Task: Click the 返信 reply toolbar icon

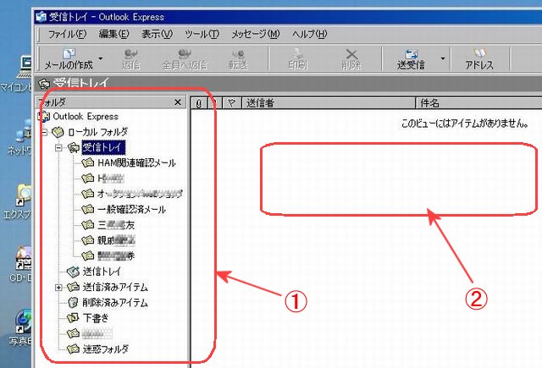Action: pyautogui.click(x=131, y=59)
